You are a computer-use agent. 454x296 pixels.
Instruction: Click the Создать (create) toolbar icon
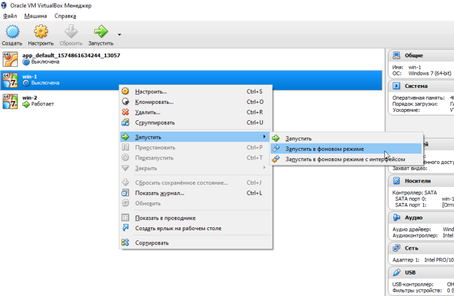[12, 32]
